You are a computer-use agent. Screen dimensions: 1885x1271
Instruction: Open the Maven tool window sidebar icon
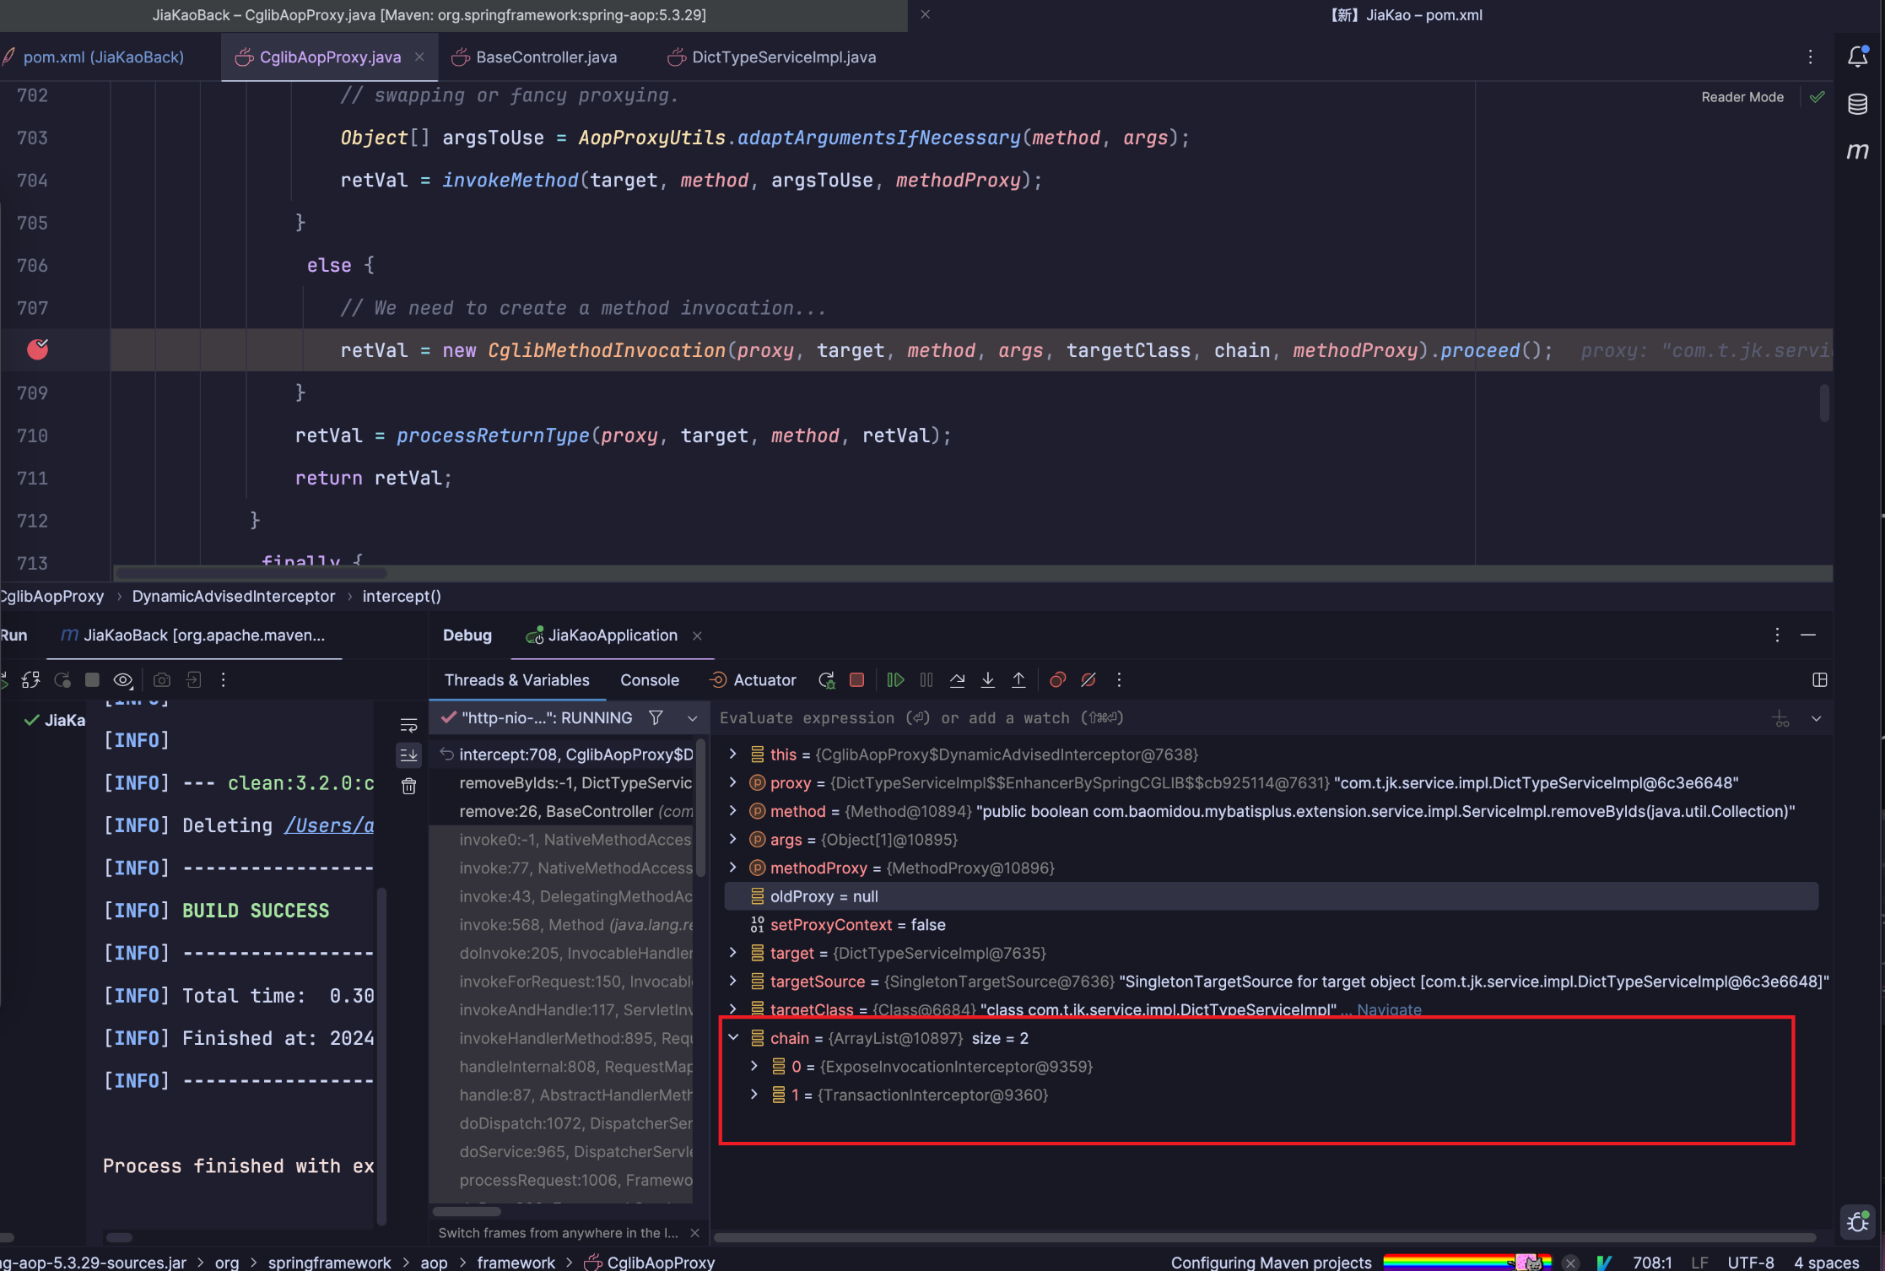pos(1857,151)
